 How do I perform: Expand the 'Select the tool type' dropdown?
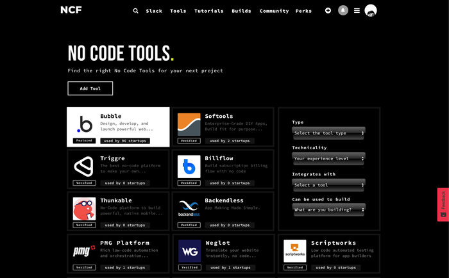click(328, 133)
